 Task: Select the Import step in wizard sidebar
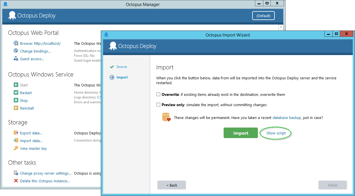pyautogui.click(x=122, y=77)
